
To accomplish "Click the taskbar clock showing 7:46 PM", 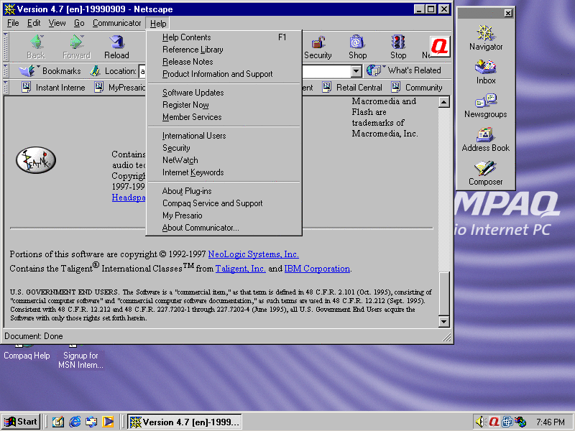I will [x=550, y=422].
